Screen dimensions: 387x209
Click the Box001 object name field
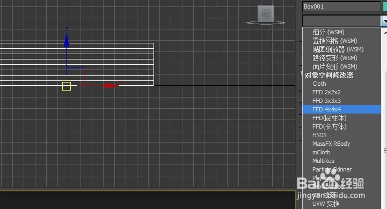point(341,6)
